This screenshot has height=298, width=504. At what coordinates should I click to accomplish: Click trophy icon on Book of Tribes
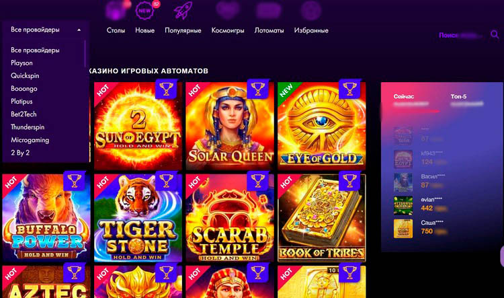[349, 181]
